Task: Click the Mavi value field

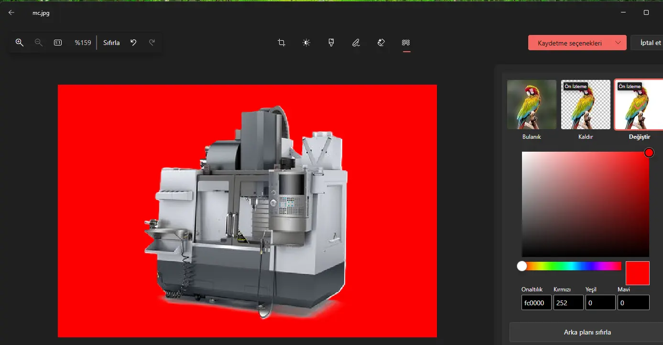Action: pos(633,302)
